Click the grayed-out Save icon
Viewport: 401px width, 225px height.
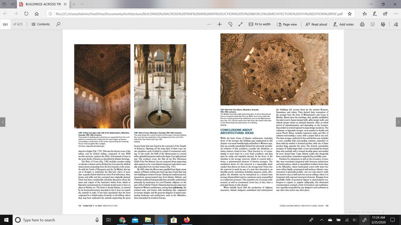373,24
